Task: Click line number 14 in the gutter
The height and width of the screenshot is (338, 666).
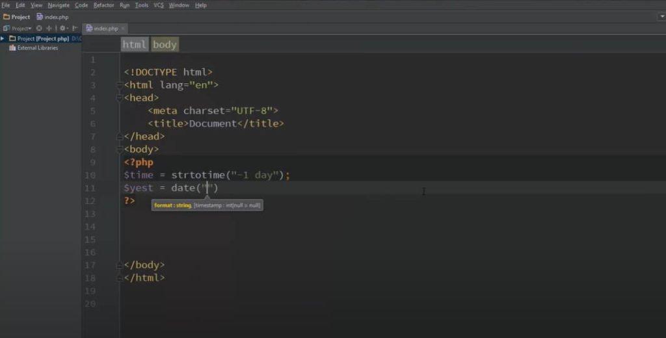Action: click(90, 227)
